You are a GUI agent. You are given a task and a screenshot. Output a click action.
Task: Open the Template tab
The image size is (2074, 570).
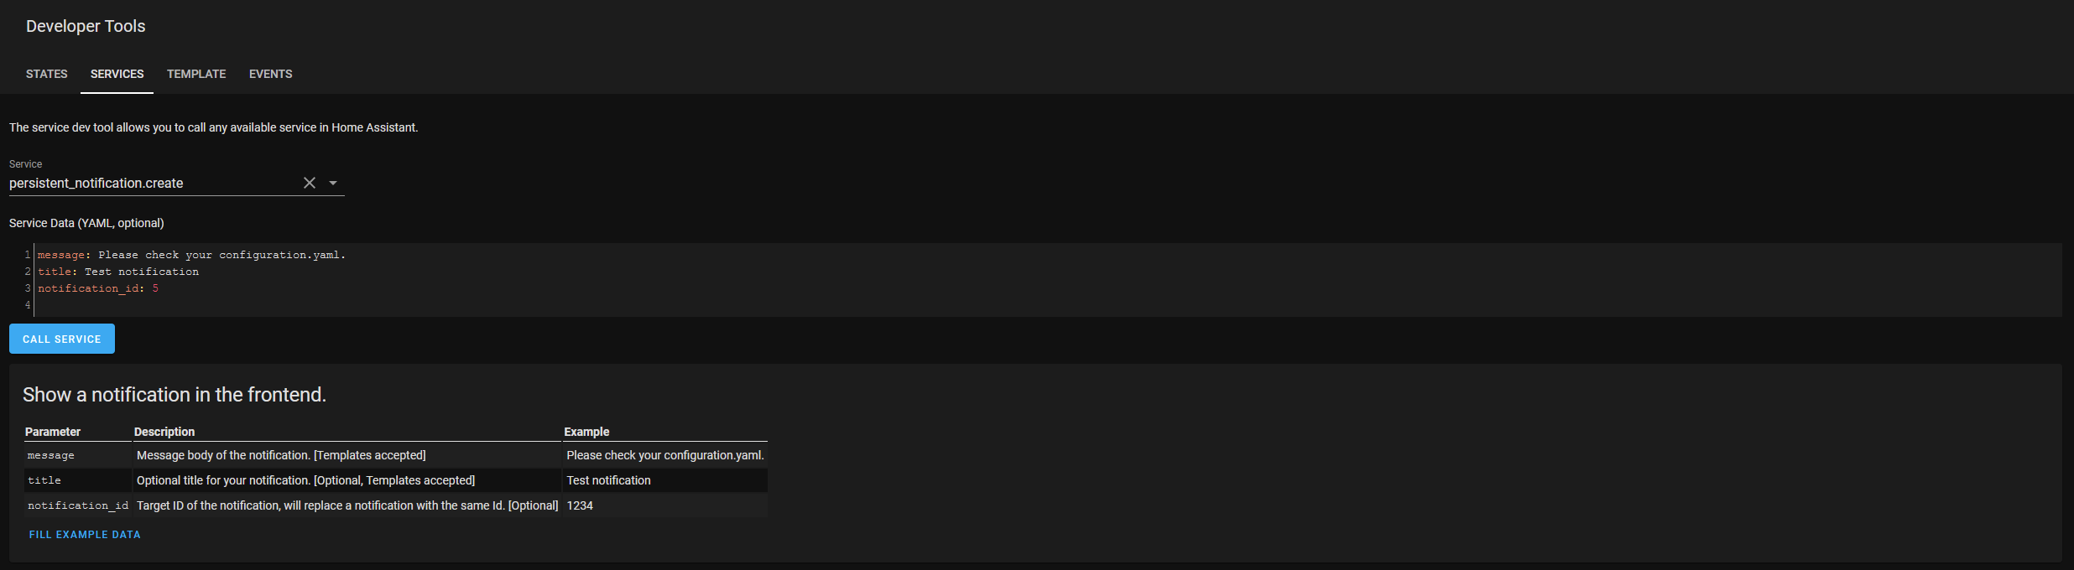[196, 74]
